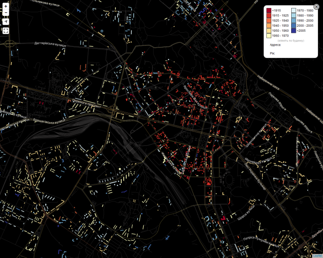Close the legend panel
Image resolution: width=323 pixels, height=258 pixels.
point(316,7)
